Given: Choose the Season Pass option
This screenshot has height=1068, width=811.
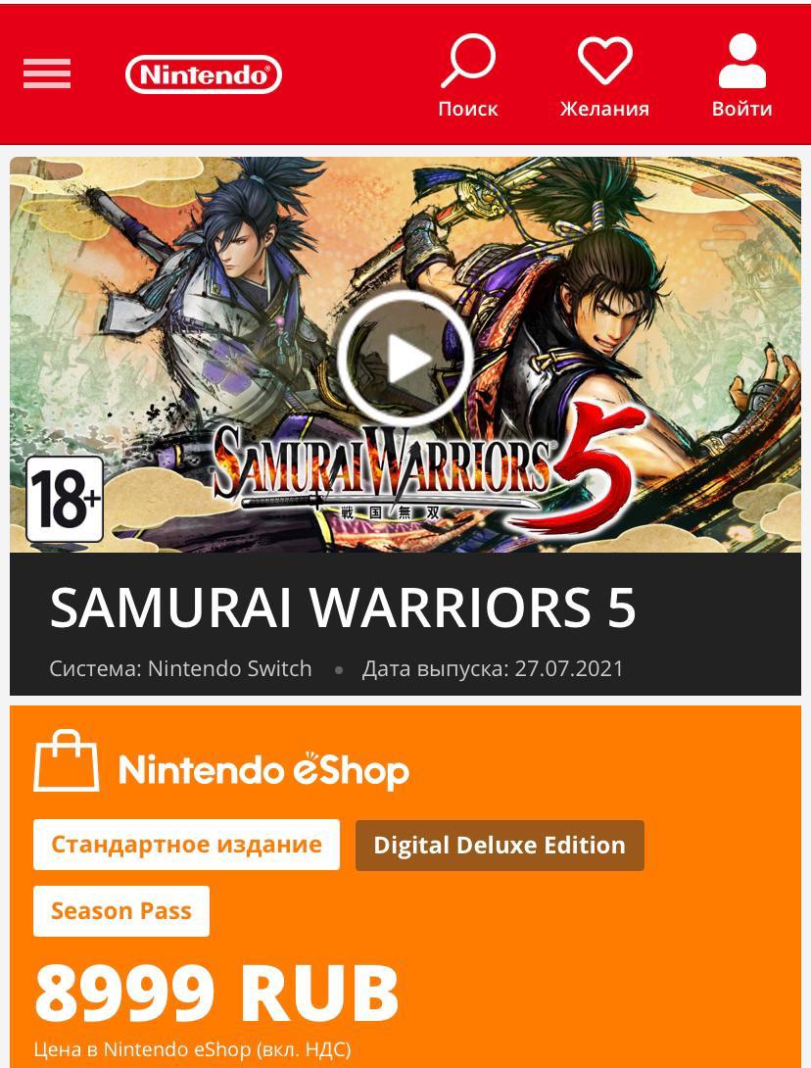Looking at the screenshot, I should tap(121, 911).
